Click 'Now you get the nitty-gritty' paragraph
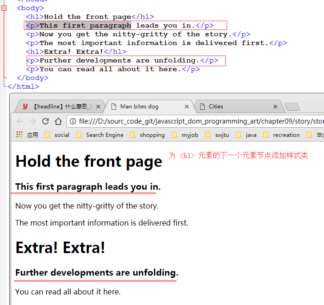The height and width of the screenshot is (305, 324). (x=87, y=206)
